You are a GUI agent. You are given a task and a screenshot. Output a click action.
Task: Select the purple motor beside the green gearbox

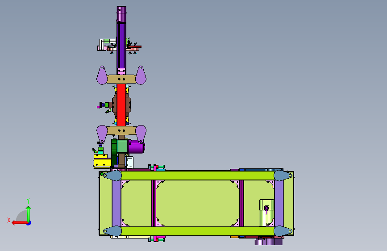[x=136, y=146]
